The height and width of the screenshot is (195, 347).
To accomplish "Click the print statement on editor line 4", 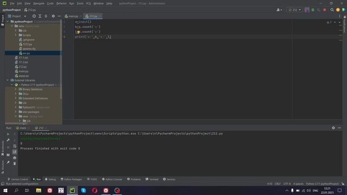I will 93,37.
